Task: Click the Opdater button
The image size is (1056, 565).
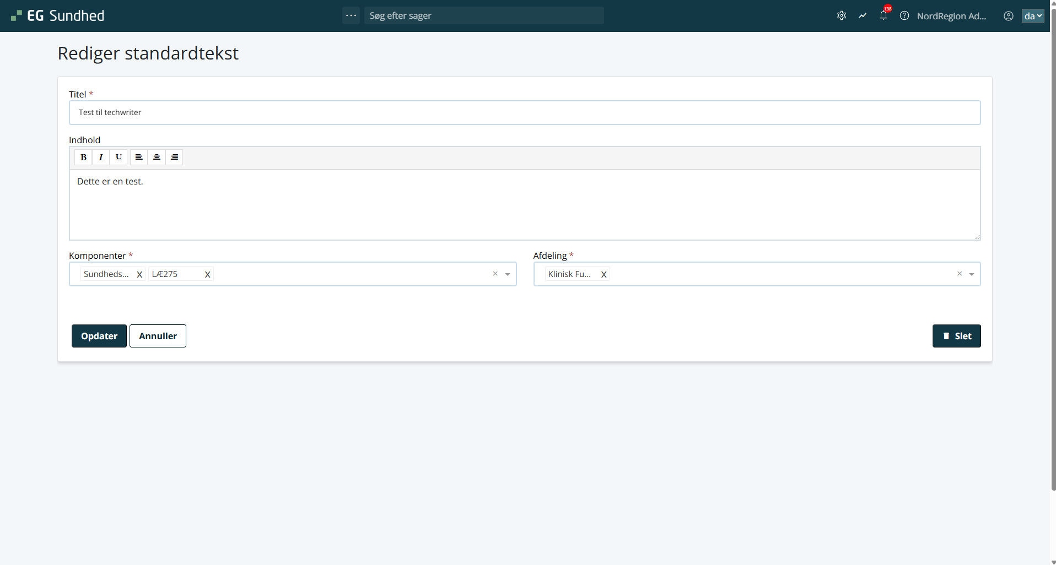Action: tap(99, 336)
